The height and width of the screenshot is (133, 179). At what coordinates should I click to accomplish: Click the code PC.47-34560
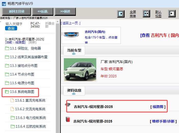click(x=35, y=25)
